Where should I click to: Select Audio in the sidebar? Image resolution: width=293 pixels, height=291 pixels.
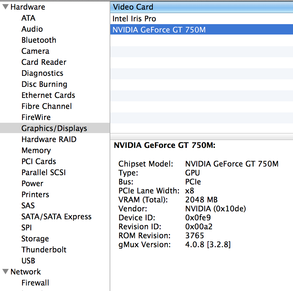(32, 29)
